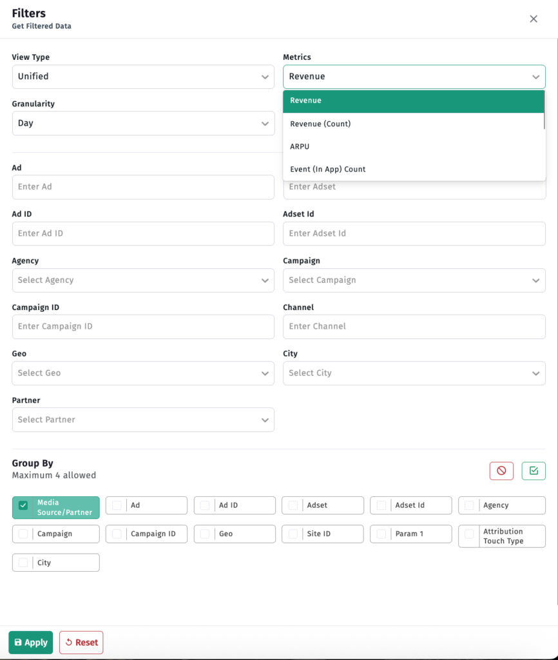Image resolution: width=558 pixels, height=660 pixels.
Task: Check the Ad ID group-by checkbox
Action: [x=205, y=505]
